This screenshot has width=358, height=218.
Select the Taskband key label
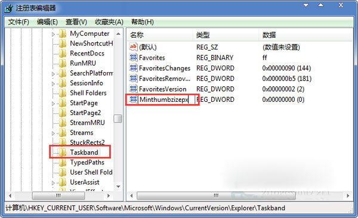click(x=84, y=152)
